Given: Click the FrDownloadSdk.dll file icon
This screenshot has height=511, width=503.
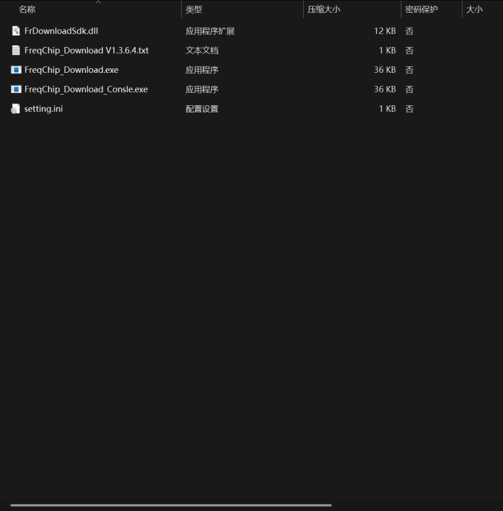Looking at the screenshot, I should [x=16, y=31].
